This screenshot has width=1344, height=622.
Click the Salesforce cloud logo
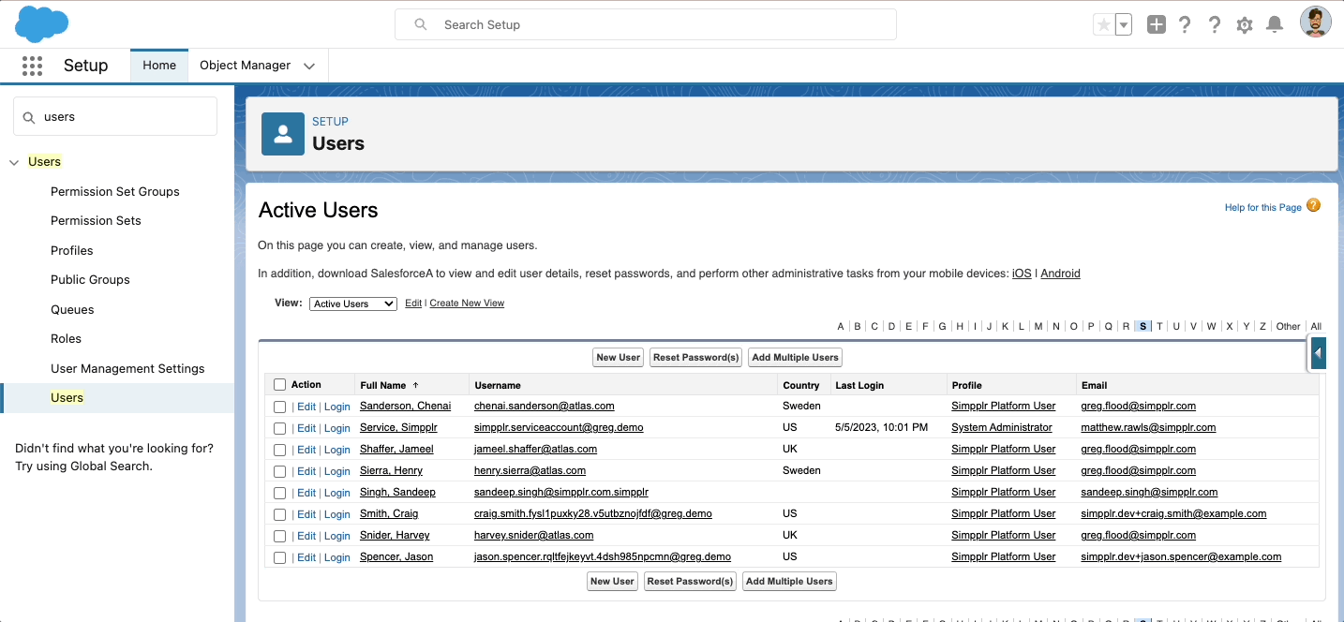pyautogui.click(x=40, y=24)
